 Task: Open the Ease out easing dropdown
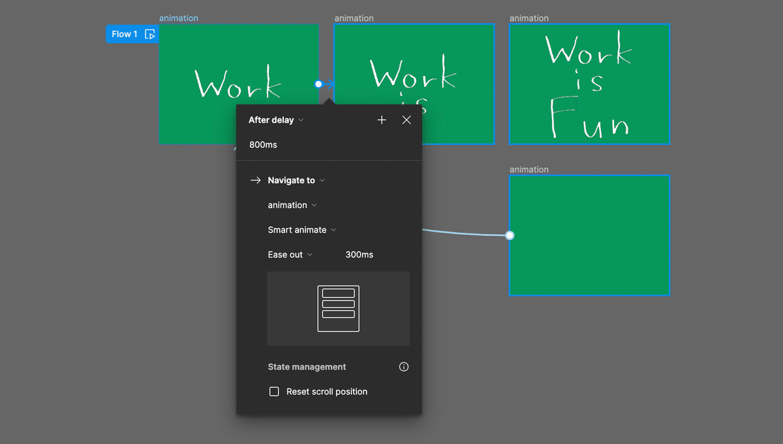click(290, 255)
